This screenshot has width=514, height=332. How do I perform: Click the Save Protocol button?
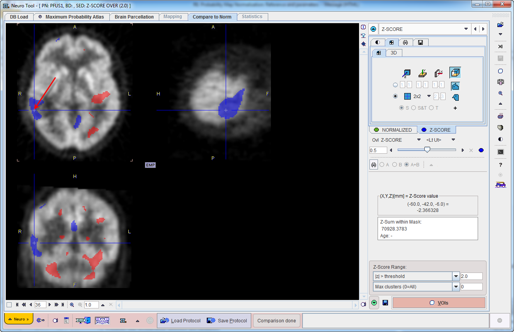click(x=227, y=321)
